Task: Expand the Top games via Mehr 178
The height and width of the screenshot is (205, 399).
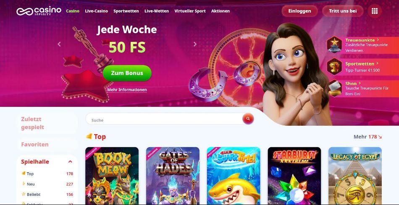Action: pos(367,137)
